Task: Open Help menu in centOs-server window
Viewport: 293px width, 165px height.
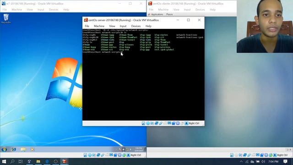Action: click(x=148, y=26)
